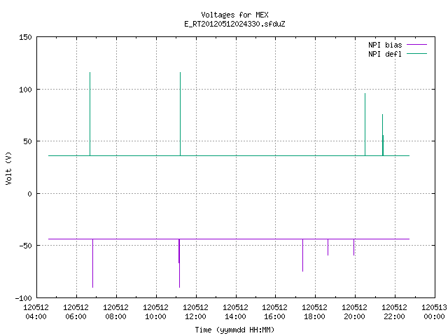Click the x-axis tick label 120513 00:00
Image resolution: width=448 pixels, height=336 pixels.
[x=434, y=312]
